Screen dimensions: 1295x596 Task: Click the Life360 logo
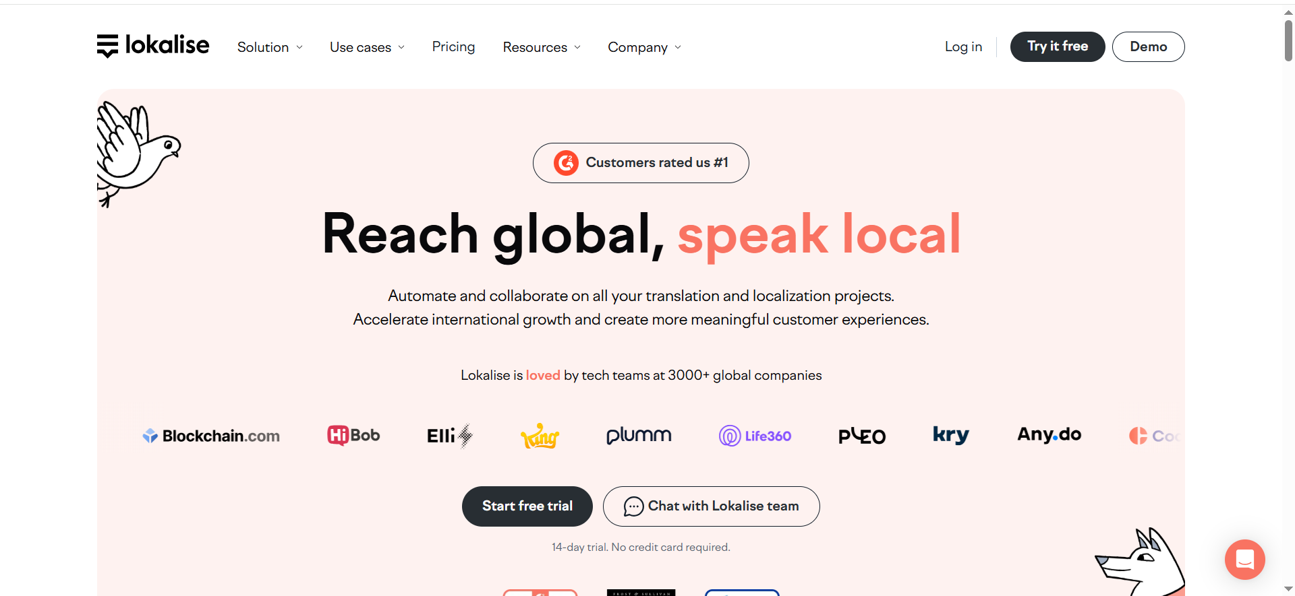(x=755, y=436)
